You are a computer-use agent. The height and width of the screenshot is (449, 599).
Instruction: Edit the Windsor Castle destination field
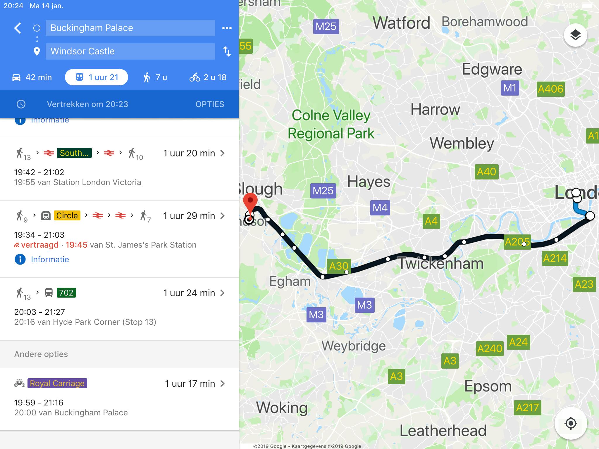[x=130, y=51]
